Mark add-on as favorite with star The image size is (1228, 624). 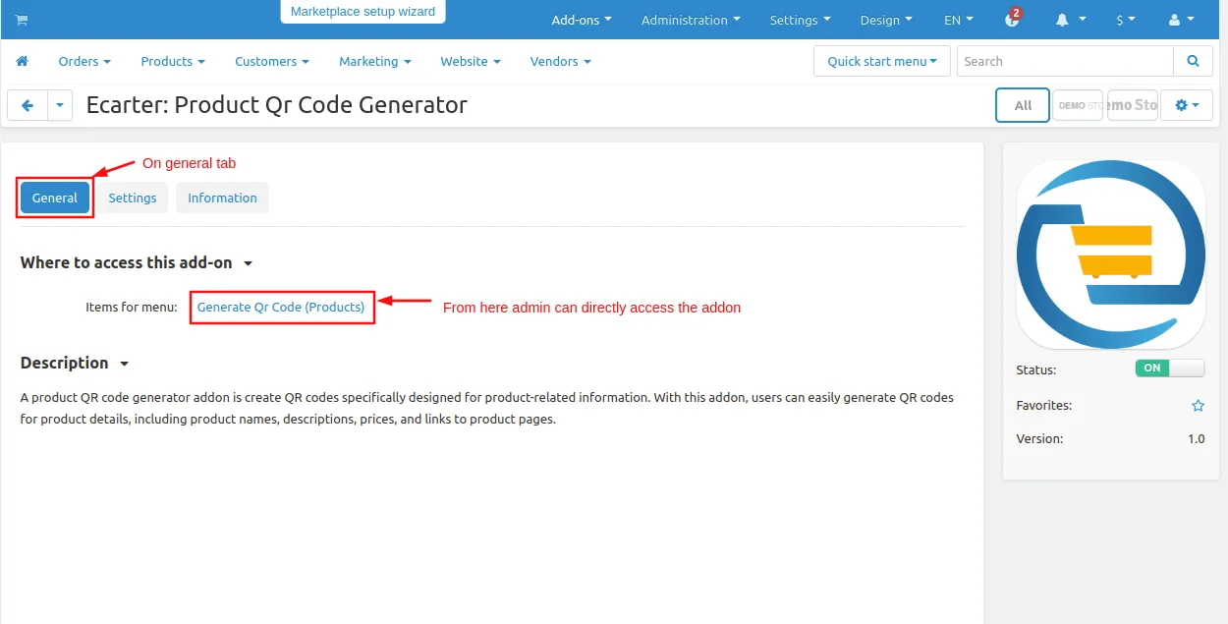point(1198,406)
